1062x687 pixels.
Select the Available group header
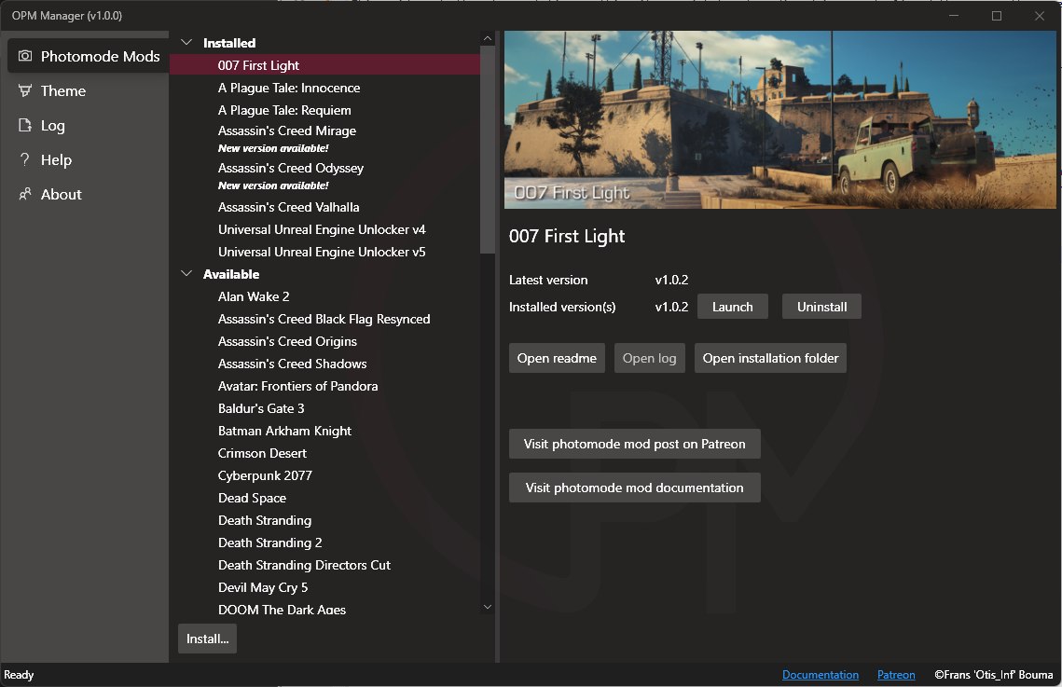click(x=231, y=274)
